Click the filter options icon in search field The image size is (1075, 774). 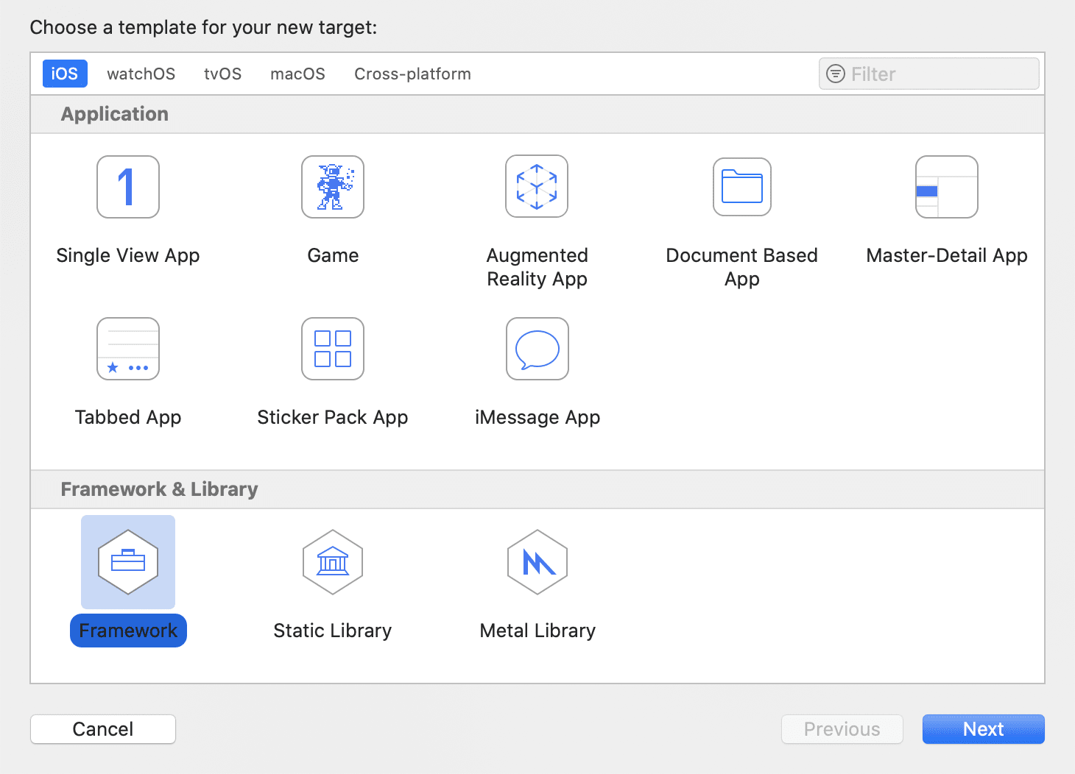[836, 74]
